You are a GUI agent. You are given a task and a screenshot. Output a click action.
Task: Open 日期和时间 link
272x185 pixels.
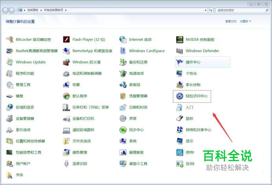click(x=138, y=107)
